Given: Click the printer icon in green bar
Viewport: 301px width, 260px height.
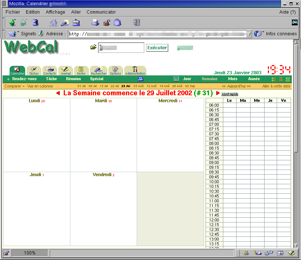Looking at the screenshot, I should [x=140, y=79].
